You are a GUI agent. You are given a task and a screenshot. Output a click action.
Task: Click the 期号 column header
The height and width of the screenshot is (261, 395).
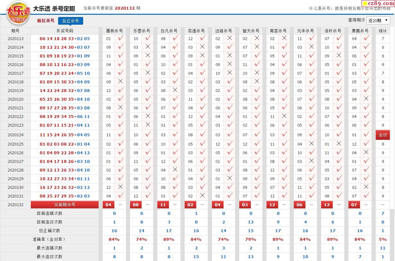pos(15,31)
